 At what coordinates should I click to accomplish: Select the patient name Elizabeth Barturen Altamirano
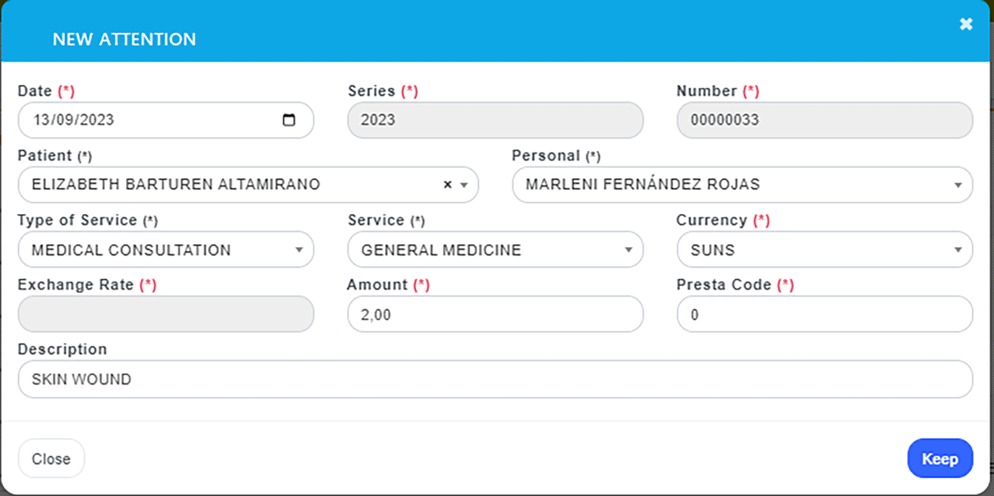click(176, 185)
